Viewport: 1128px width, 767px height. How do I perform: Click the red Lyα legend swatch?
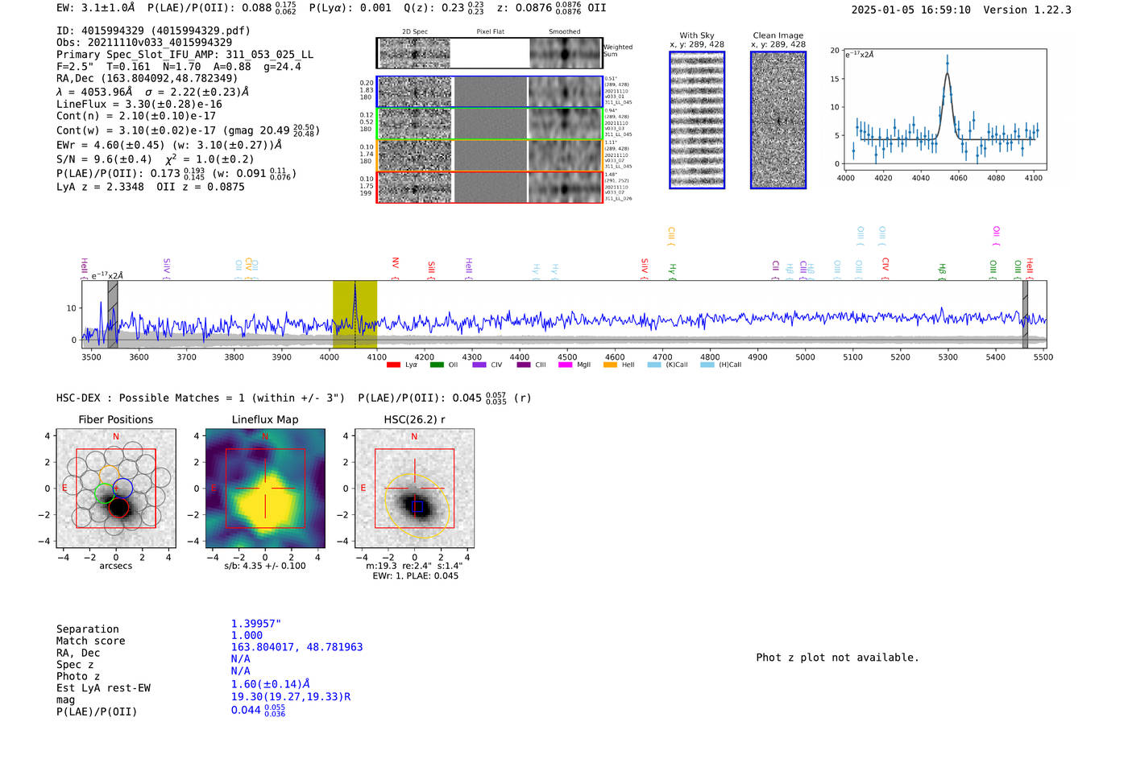393,365
